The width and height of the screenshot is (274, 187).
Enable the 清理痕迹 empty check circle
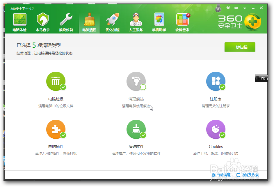(143, 87)
